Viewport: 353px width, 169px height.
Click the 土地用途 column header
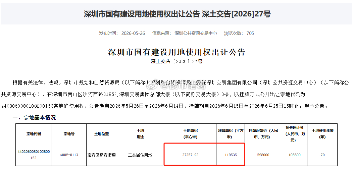pyautogui.click(x=140, y=133)
